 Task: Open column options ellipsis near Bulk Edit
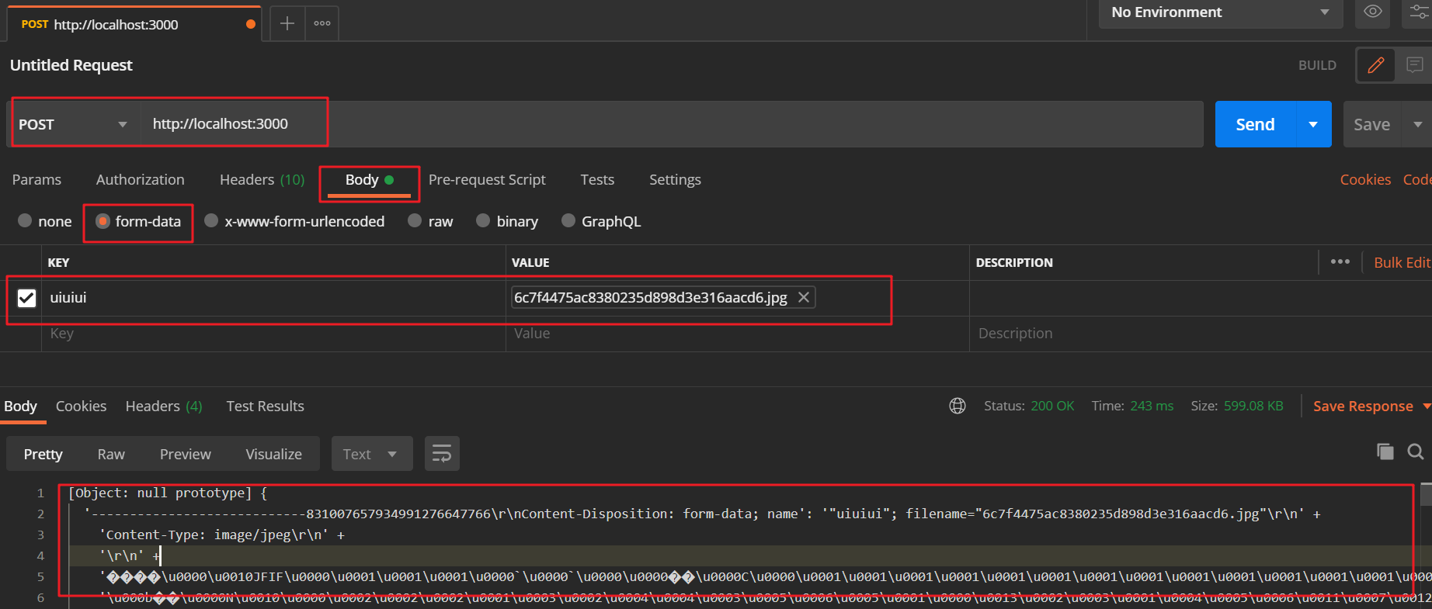pos(1340,262)
